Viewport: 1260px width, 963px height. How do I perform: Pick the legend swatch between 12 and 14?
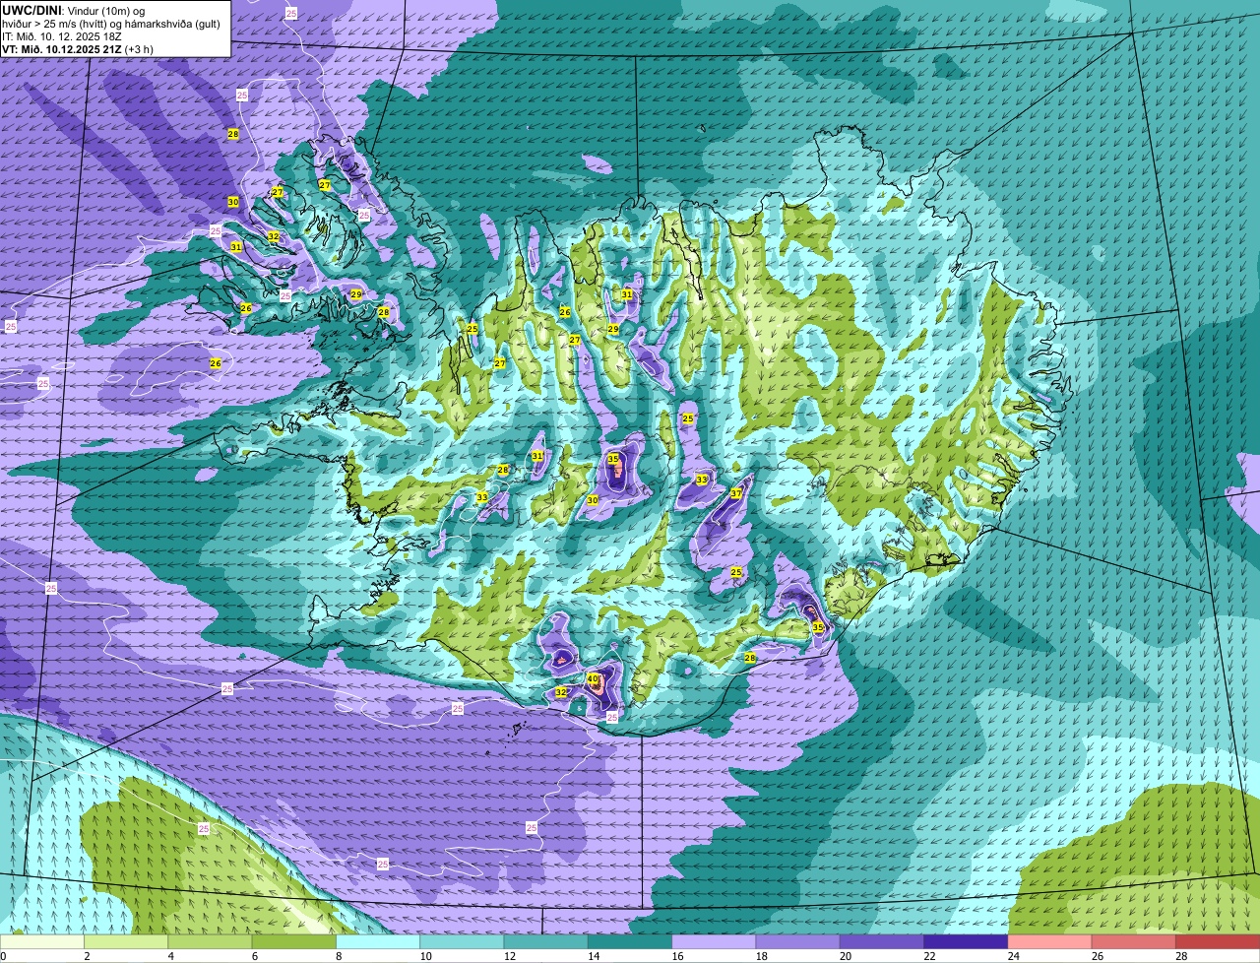546,941
